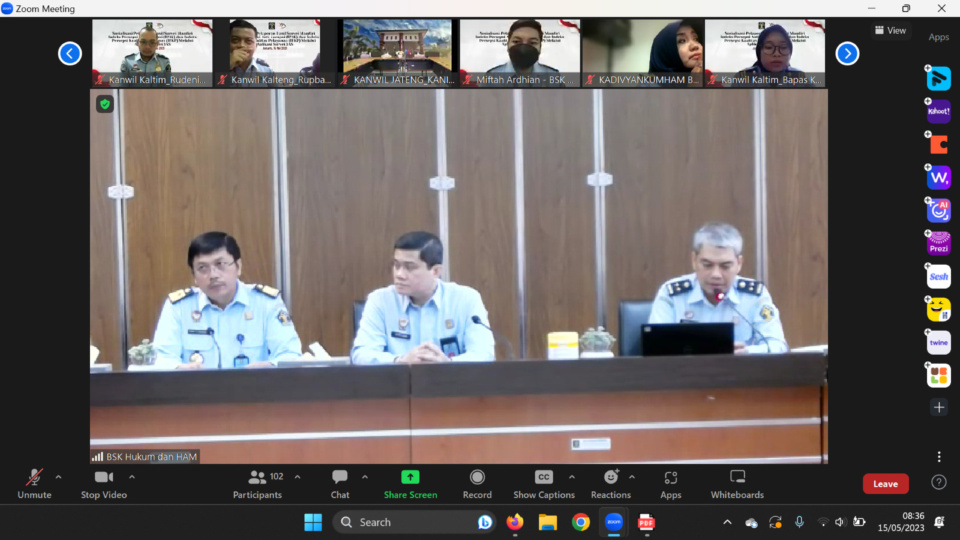The width and height of the screenshot is (960, 540).
Task: Select the Kanwil Kaltim_Bapas thumbnail
Action: click(765, 53)
